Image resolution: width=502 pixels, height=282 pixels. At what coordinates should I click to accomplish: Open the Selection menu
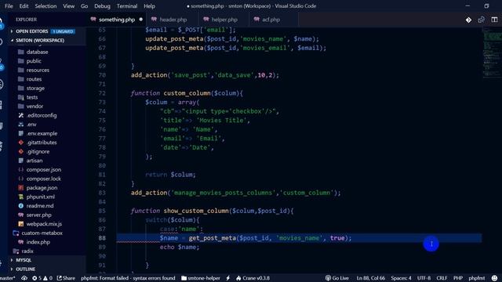tap(45, 6)
